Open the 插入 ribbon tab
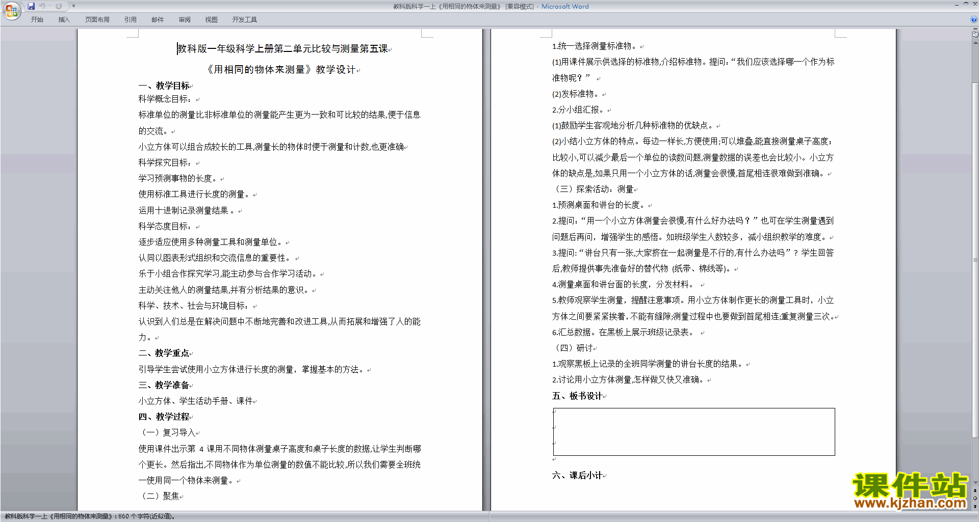Viewport: 979px width, 522px height. 64,20
